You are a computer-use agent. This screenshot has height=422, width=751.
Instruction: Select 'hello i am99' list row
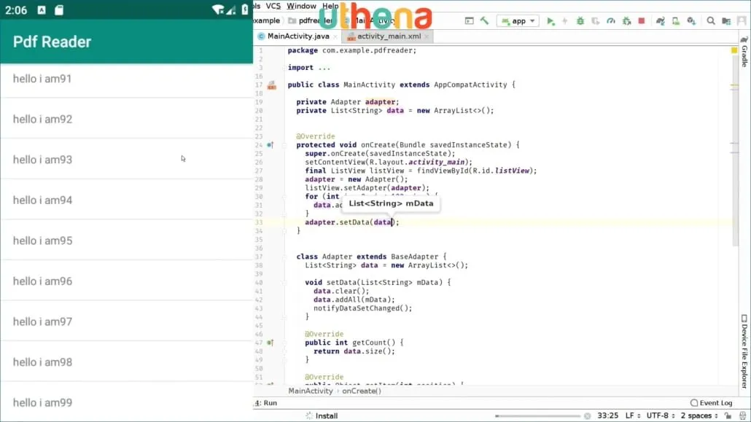click(x=126, y=402)
